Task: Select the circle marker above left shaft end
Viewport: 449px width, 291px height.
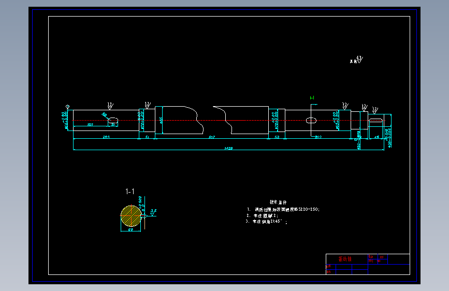Action: click(67, 107)
